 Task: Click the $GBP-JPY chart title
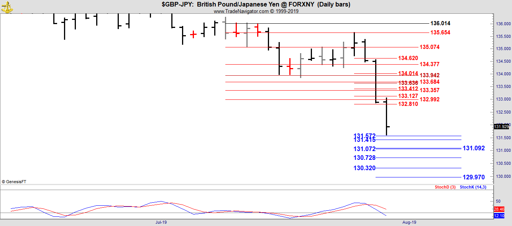pyautogui.click(x=256, y=5)
